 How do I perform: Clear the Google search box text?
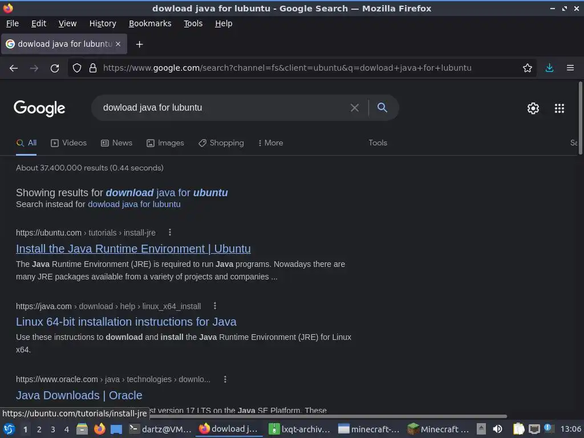pyautogui.click(x=355, y=108)
